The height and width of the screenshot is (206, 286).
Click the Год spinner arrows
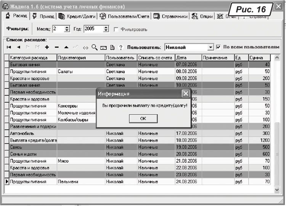tap(106, 29)
